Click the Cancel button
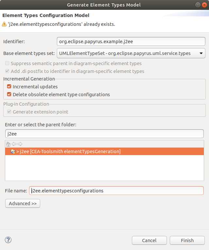 pyautogui.click(x=149, y=241)
